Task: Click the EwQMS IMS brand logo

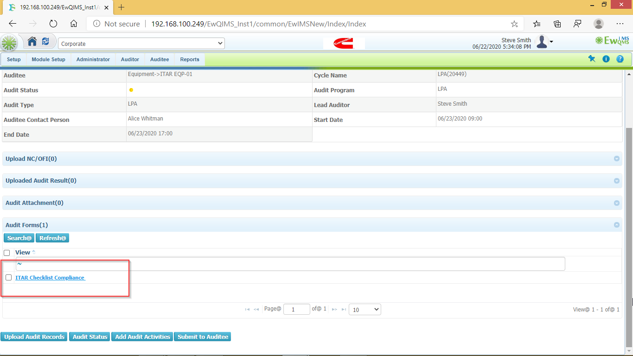Action: [x=612, y=41]
